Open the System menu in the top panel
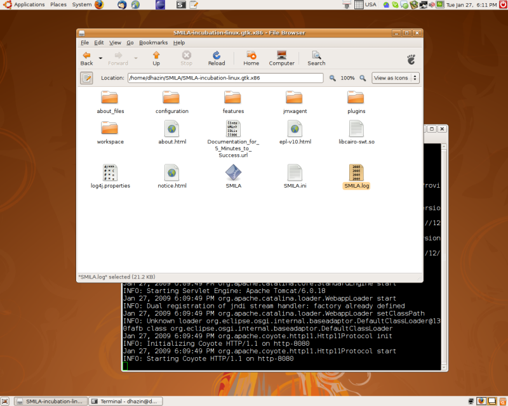The image size is (508, 406). pos(82,4)
